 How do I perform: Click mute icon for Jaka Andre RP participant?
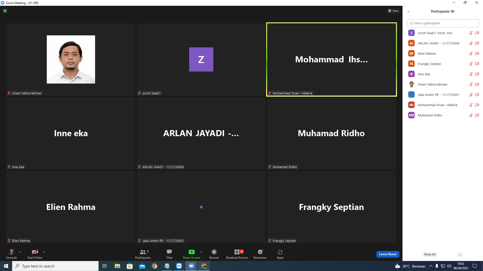pos(471,95)
